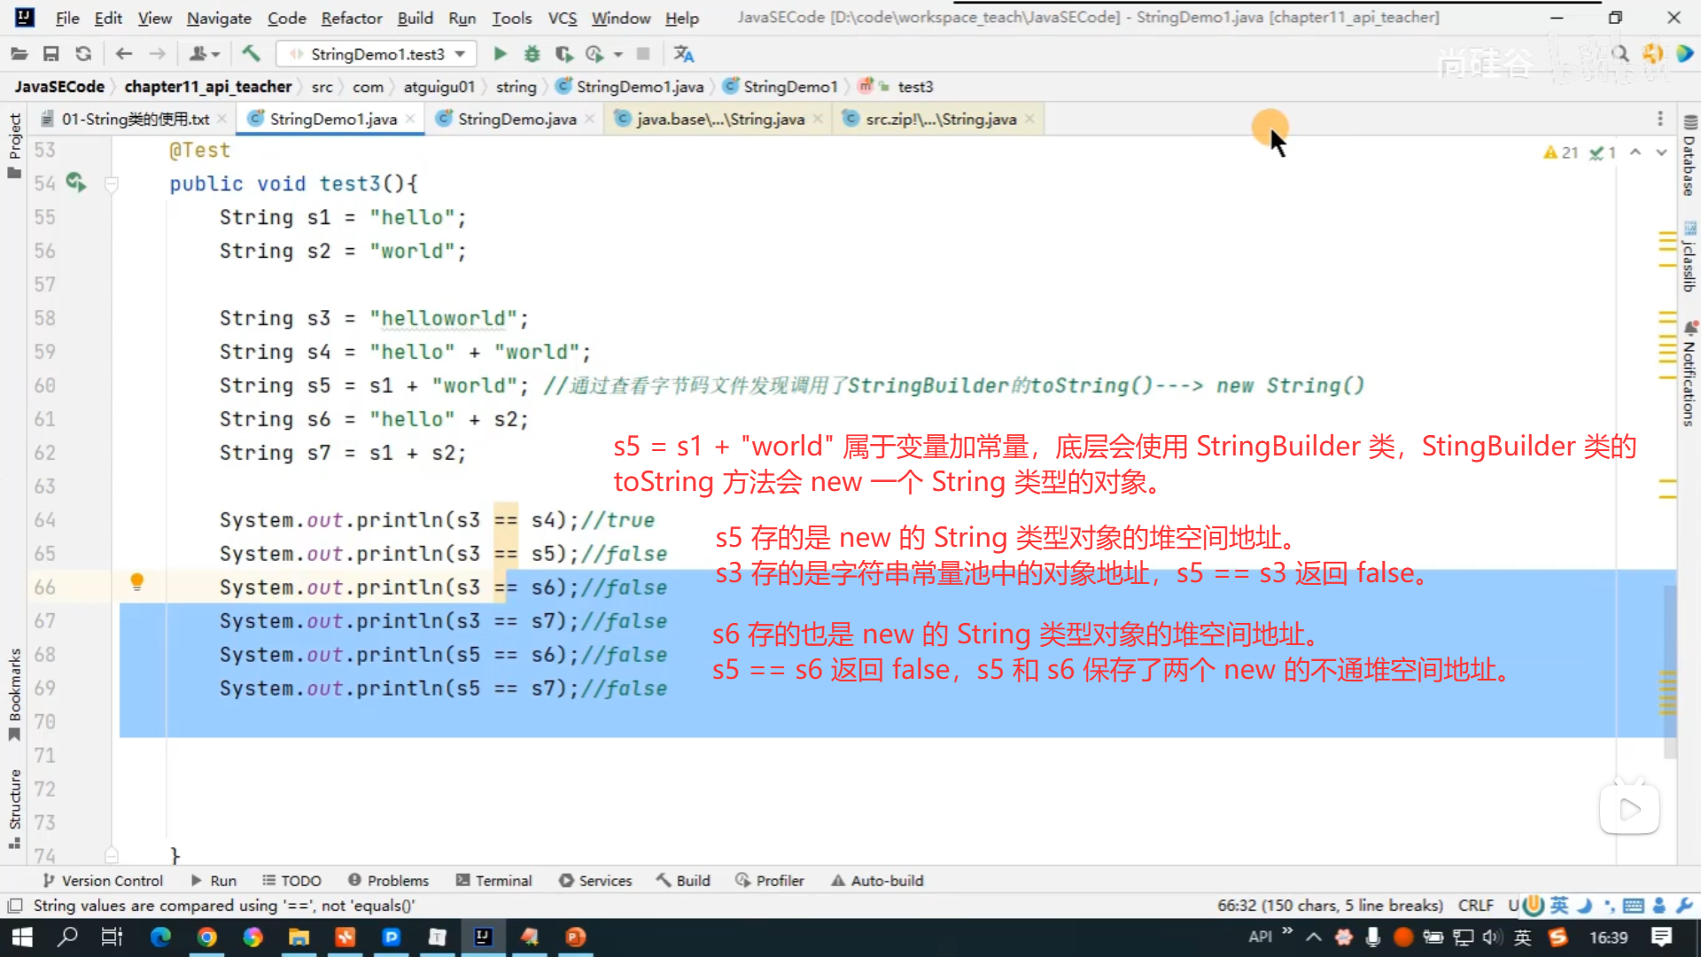Click the Reload from disk icon
This screenshot has width=1701, height=957.
[x=83, y=54]
